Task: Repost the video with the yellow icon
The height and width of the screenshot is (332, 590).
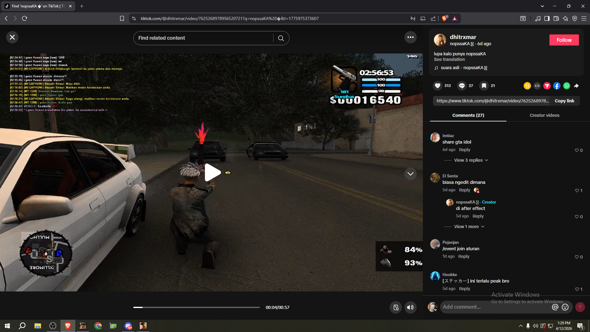Action: click(x=527, y=86)
